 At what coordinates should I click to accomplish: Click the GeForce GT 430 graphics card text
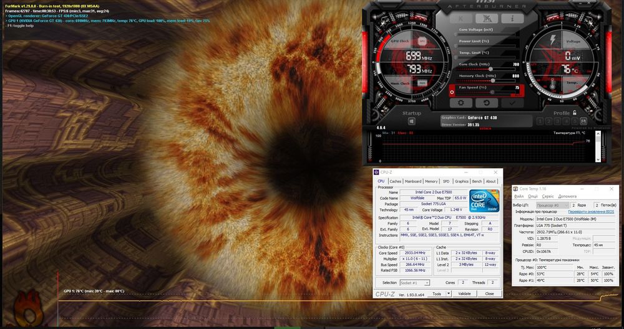(x=482, y=118)
